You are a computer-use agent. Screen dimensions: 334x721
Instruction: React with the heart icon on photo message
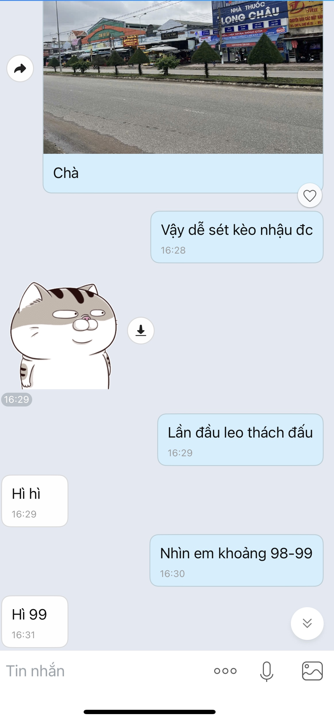pyautogui.click(x=310, y=195)
